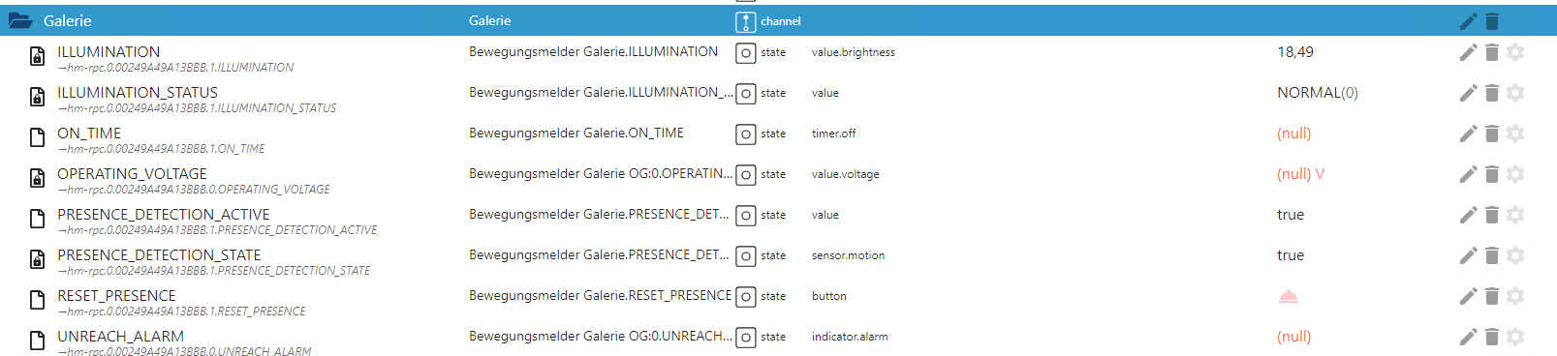Image resolution: width=1557 pixels, height=356 pixels.
Task: Select the ILLUMINATION tree item
Action: (x=109, y=52)
